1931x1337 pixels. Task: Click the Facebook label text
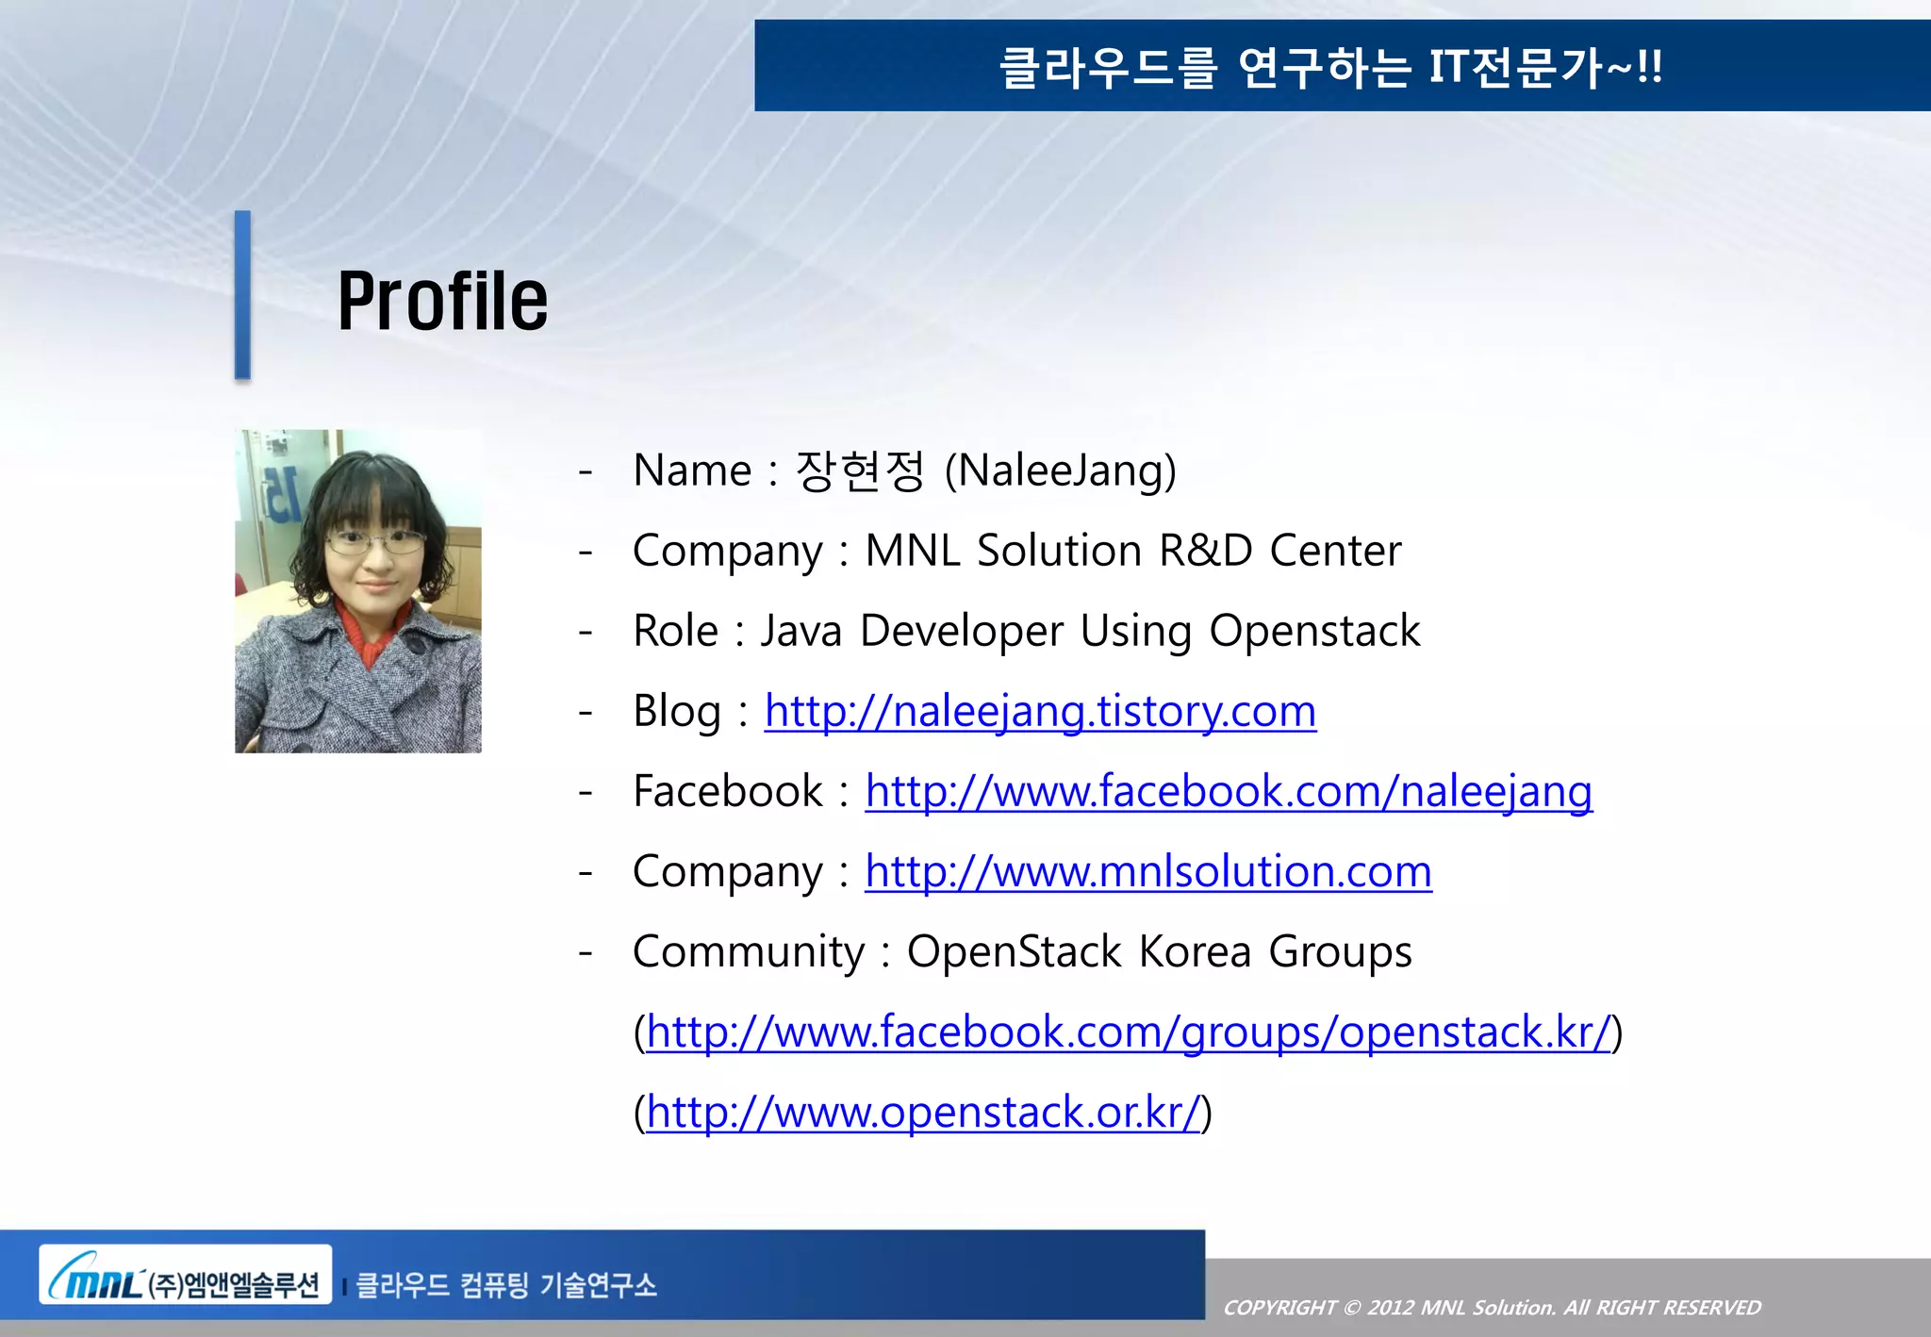click(x=728, y=791)
